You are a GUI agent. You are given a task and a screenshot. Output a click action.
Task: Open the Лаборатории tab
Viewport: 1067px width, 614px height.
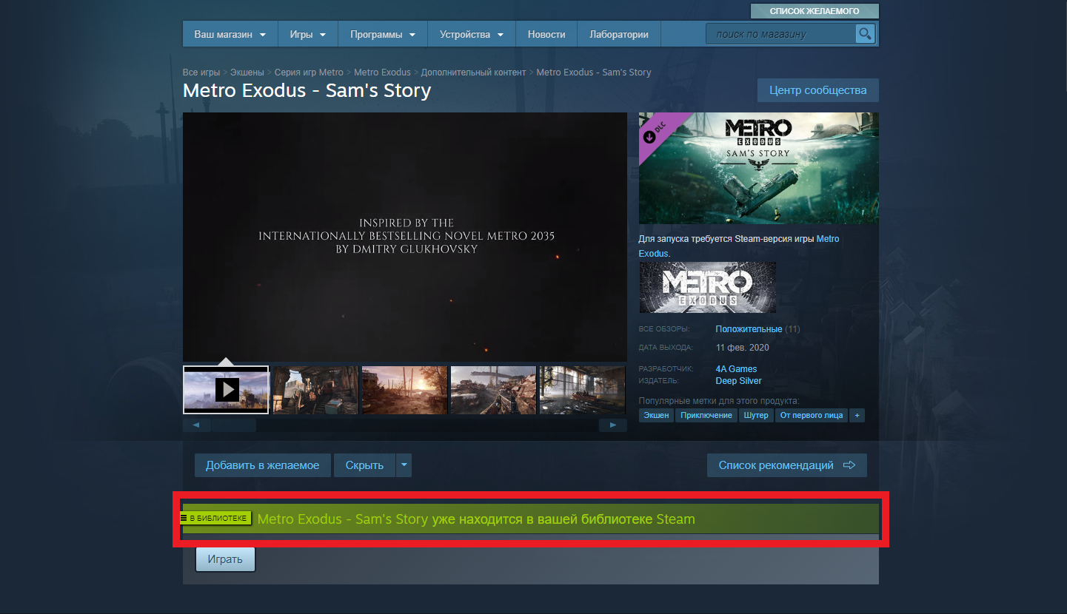[x=619, y=34]
